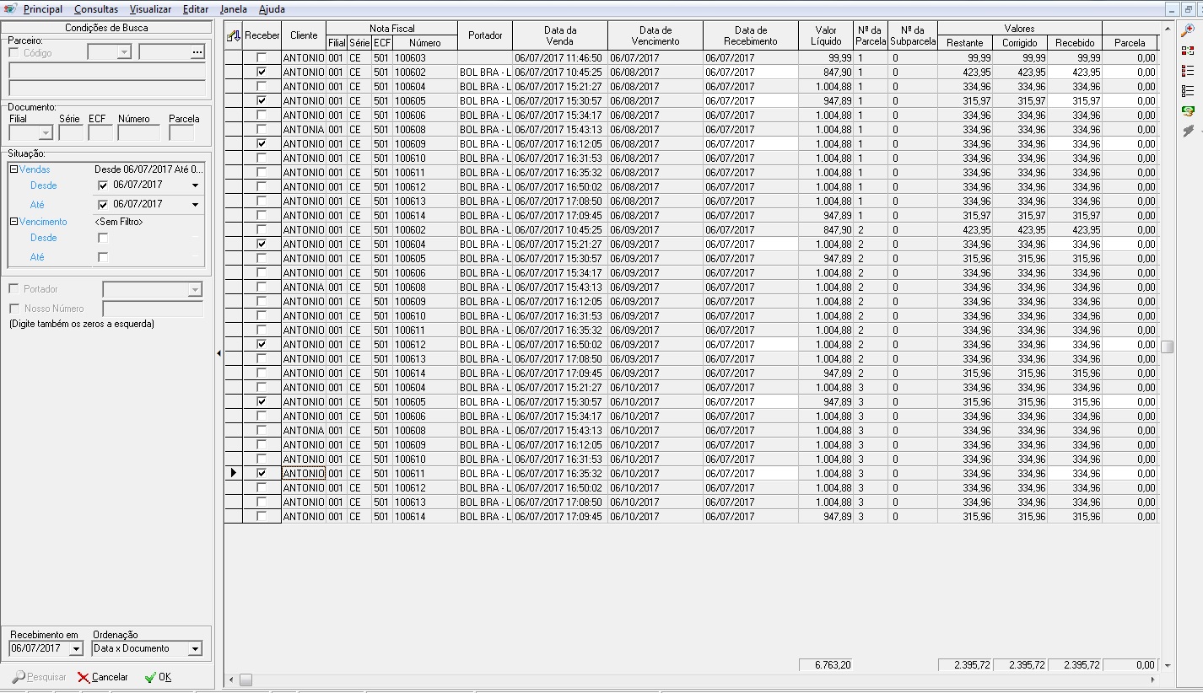Click the horizontal scrollbar thumb under grid

click(x=245, y=680)
